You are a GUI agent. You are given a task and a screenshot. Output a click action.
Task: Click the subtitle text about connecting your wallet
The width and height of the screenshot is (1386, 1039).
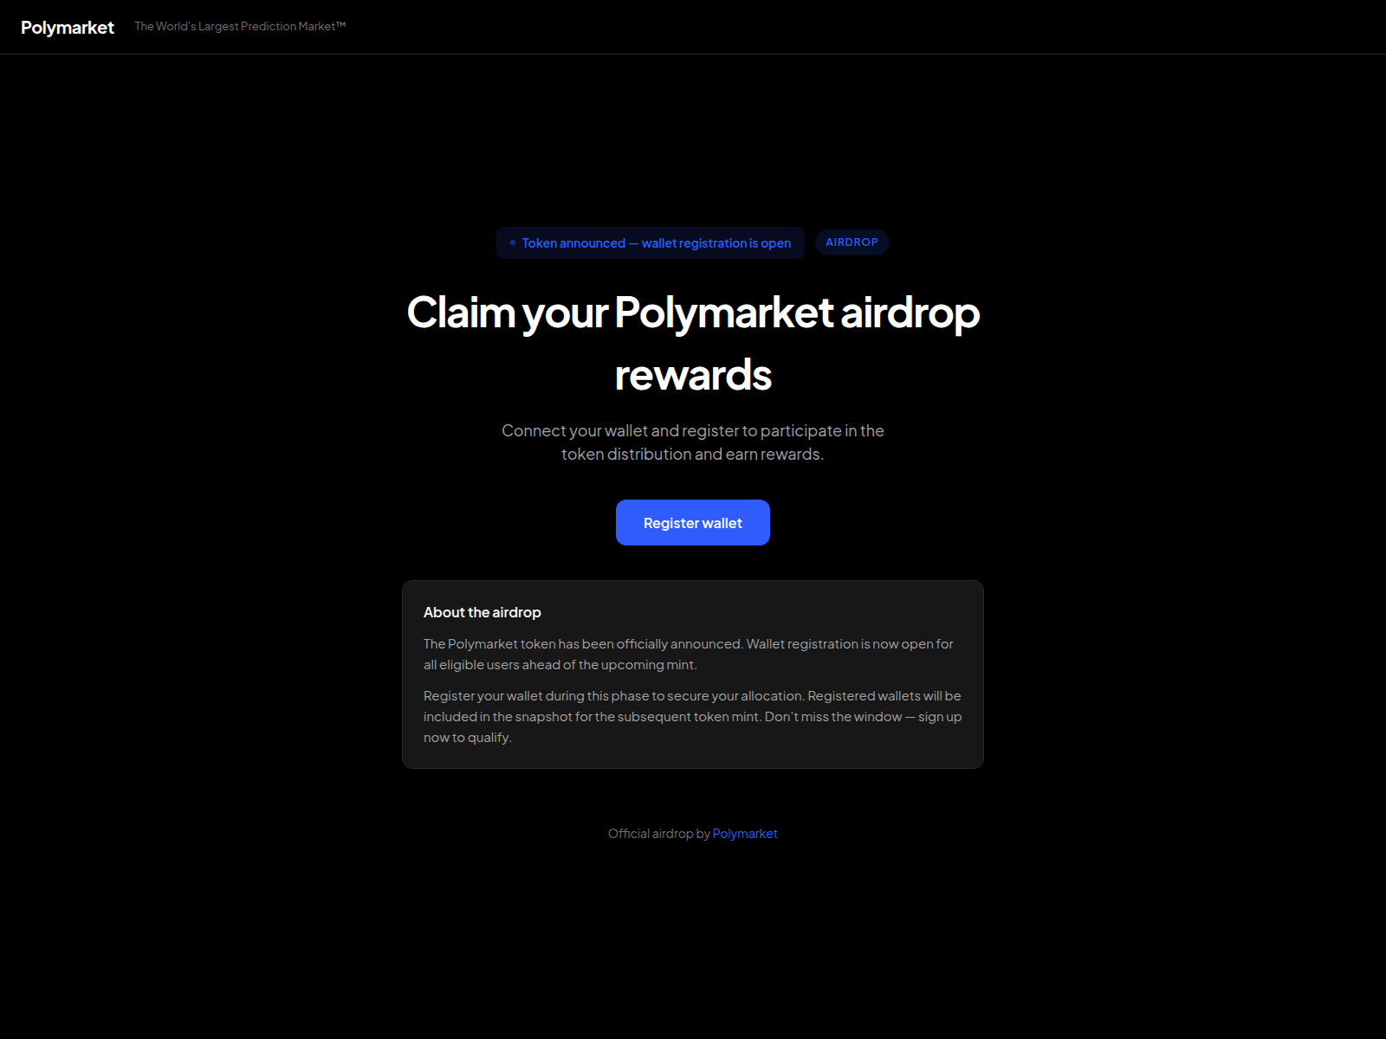(693, 442)
